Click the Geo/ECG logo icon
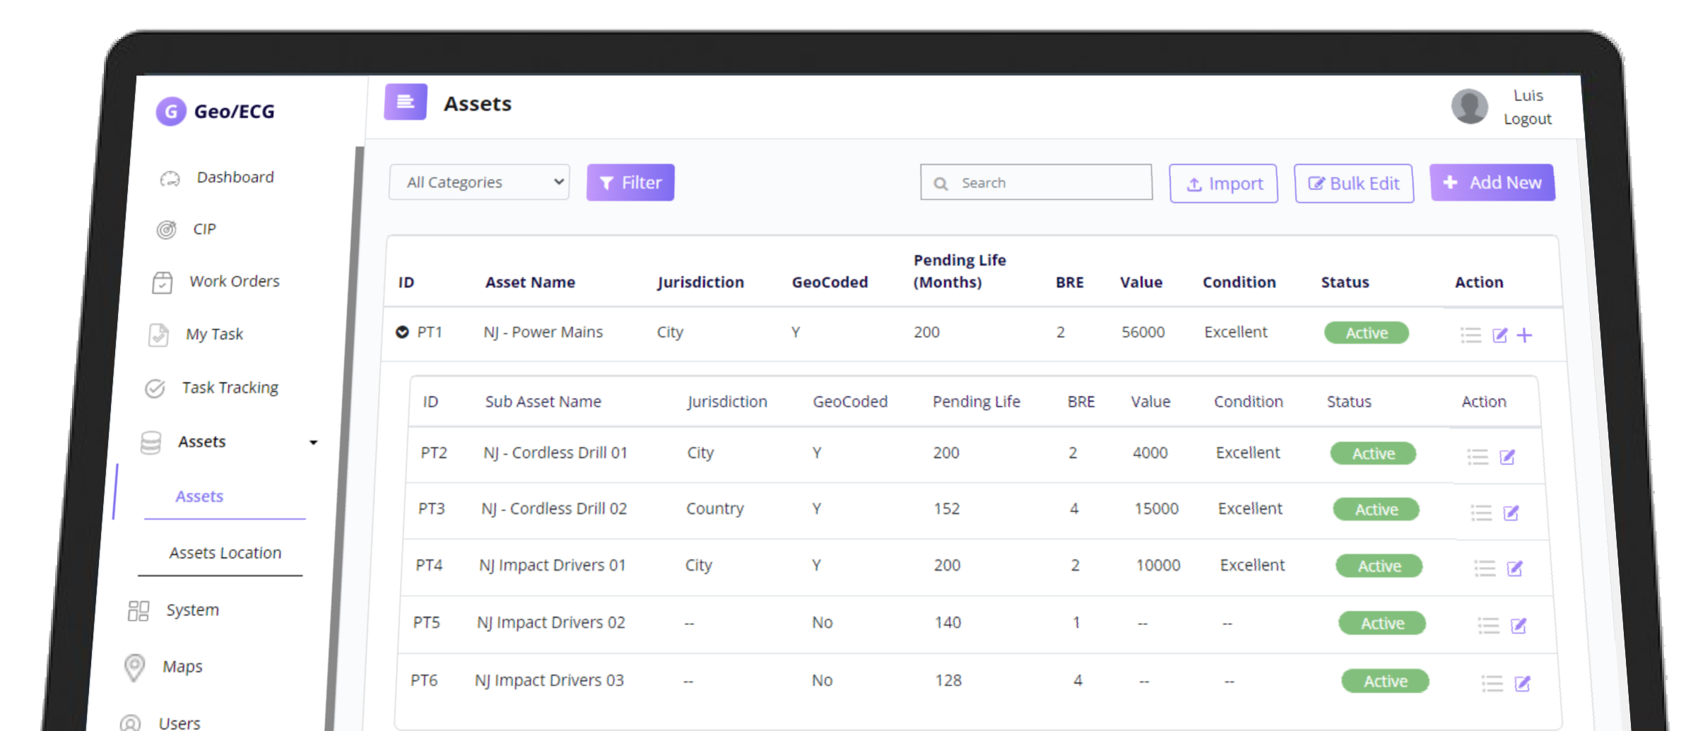Viewport: 1698px width, 731px height. [170, 112]
